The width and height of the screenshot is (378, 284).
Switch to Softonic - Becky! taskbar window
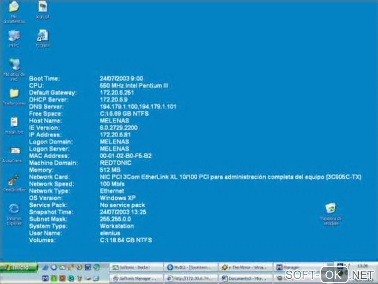click(x=136, y=267)
